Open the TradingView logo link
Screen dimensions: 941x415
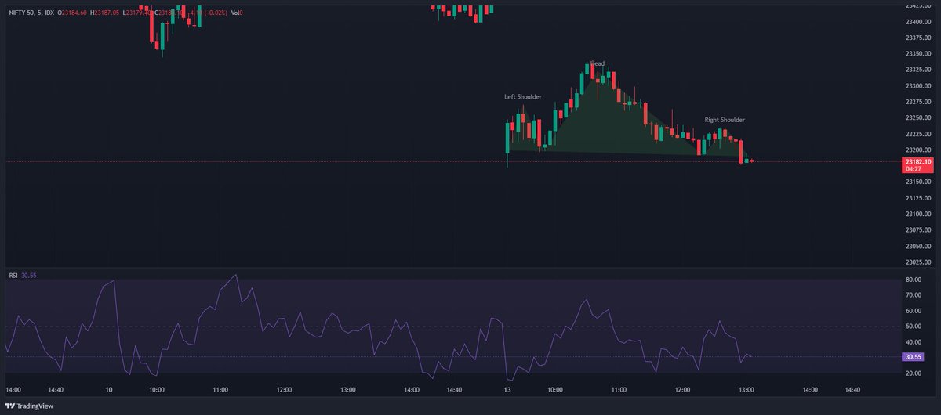(x=30, y=406)
